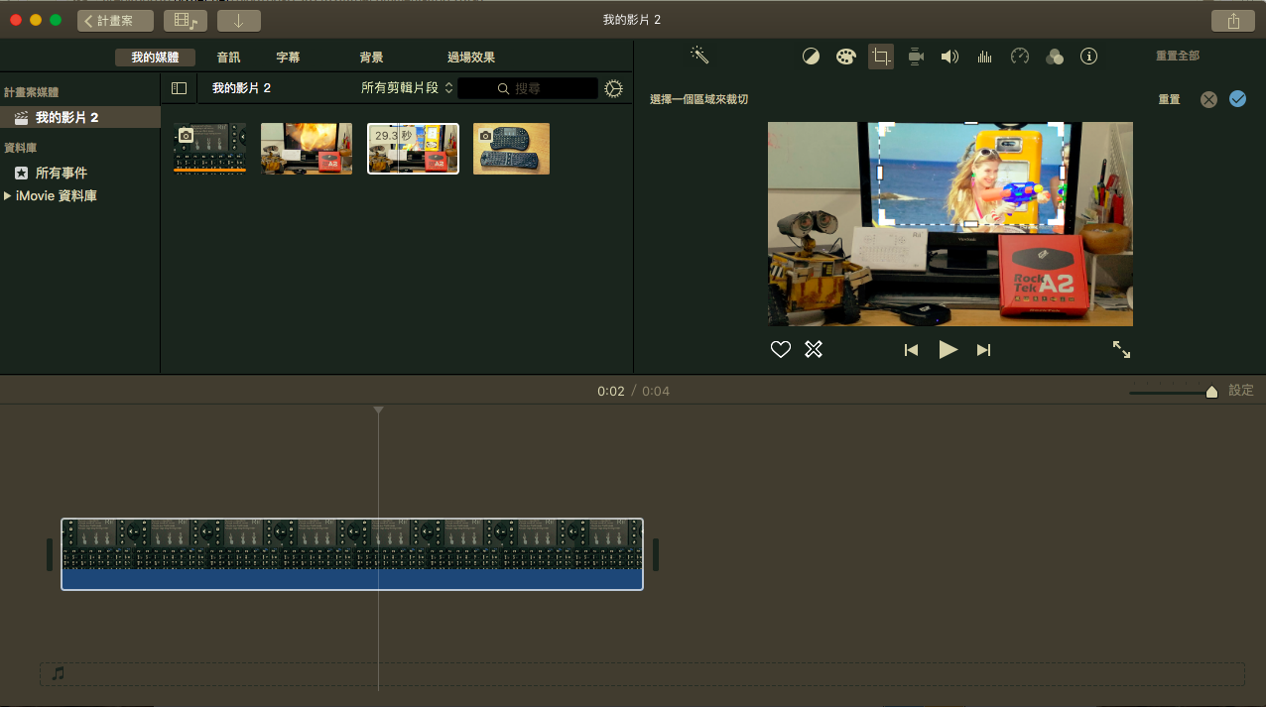This screenshot has width=1266, height=707.
Task: Click the clip's left trim handle
Action: pyautogui.click(x=50, y=554)
